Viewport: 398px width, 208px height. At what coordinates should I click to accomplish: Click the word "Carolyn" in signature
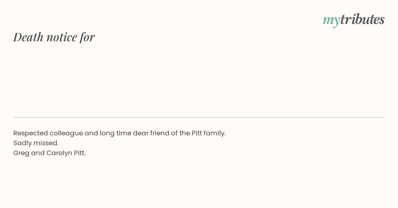tap(59, 153)
